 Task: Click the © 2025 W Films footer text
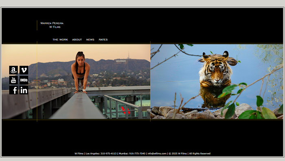pos(178,154)
